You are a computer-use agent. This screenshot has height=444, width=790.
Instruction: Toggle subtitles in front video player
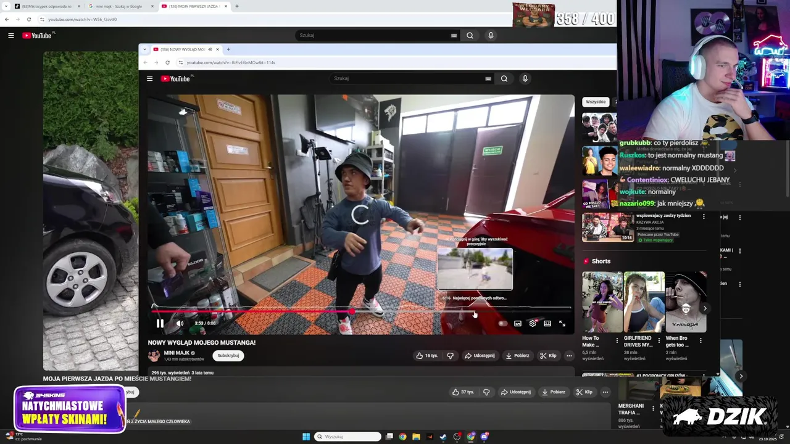518,323
